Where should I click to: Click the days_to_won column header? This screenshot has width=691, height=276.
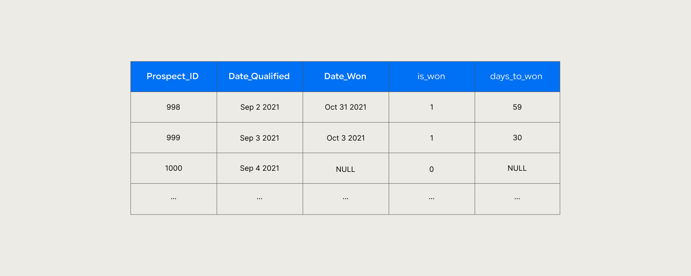click(x=516, y=76)
